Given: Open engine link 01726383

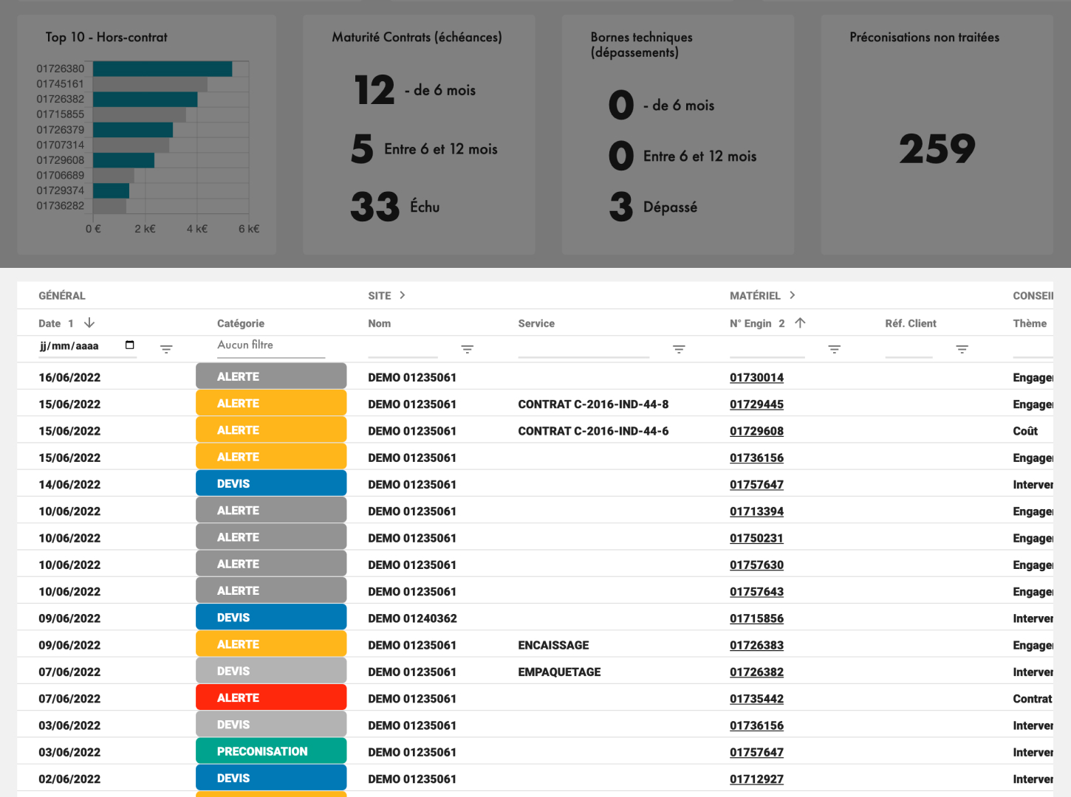Looking at the screenshot, I should (x=756, y=645).
